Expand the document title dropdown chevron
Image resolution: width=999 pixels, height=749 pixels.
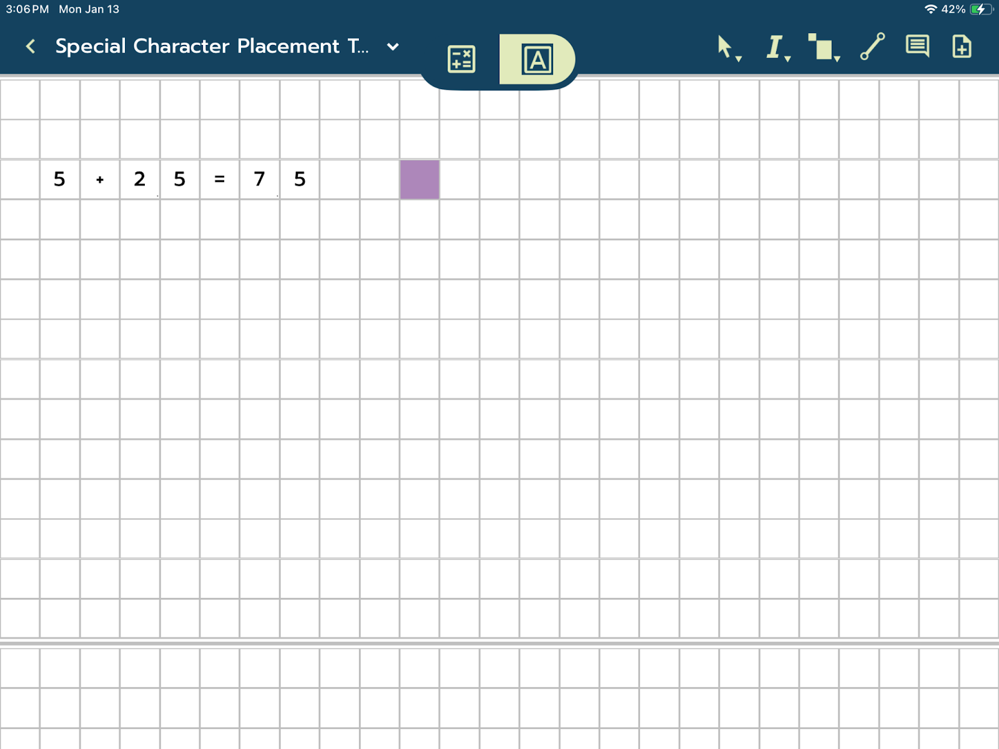coord(393,47)
